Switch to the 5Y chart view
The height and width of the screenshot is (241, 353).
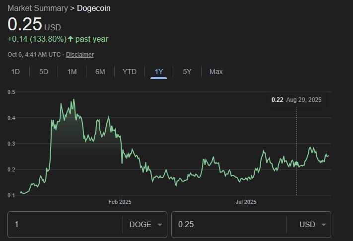pos(187,72)
